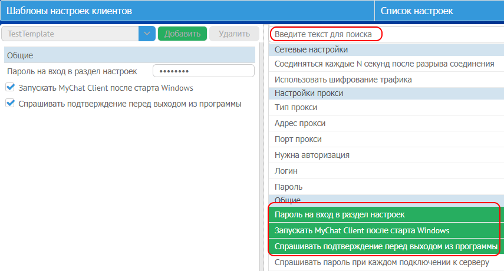Click highlighted Спрашивать подтверждение перед выходом item
Image resolution: width=504 pixels, height=271 pixels.
coord(386,246)
